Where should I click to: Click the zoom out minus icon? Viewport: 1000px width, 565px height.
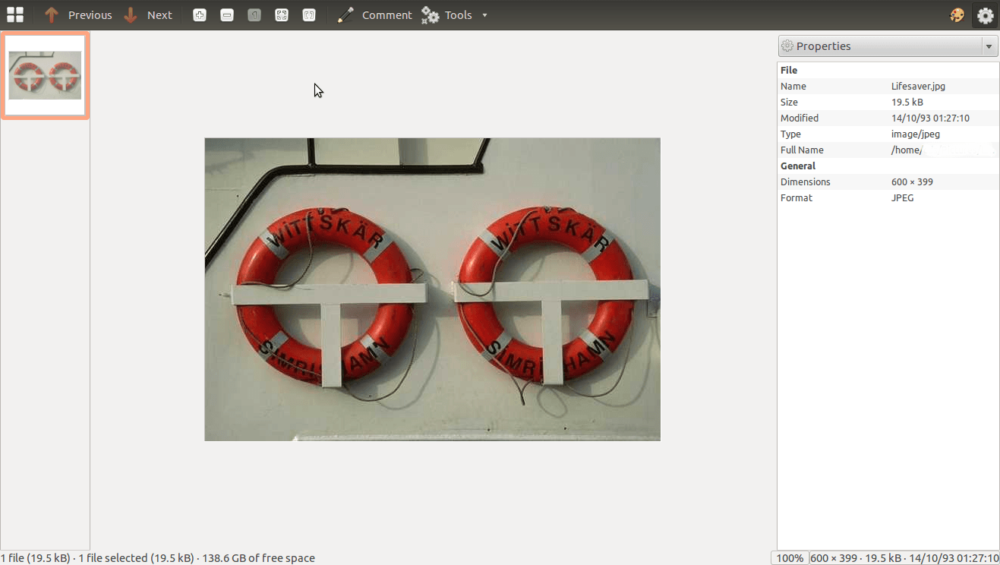point(227,14)
